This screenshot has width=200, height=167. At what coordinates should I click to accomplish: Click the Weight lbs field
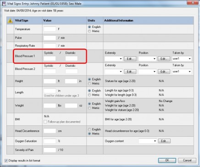[50, 106]
